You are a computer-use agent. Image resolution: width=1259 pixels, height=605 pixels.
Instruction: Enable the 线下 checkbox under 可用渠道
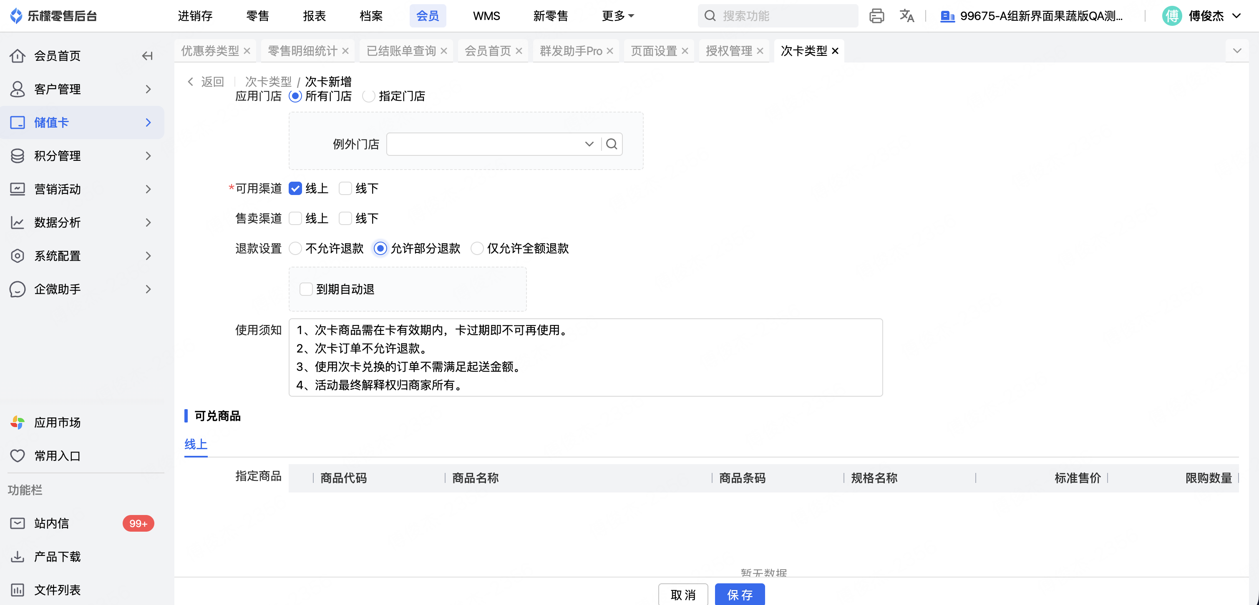click(x=345, y=188)
